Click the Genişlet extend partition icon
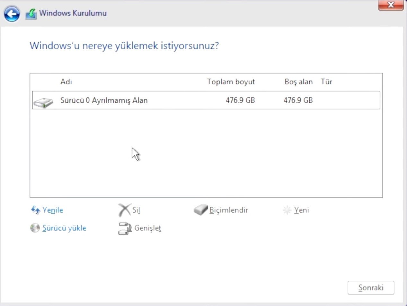The width and height of the screenshot is (407, 306). click(125, 228)
